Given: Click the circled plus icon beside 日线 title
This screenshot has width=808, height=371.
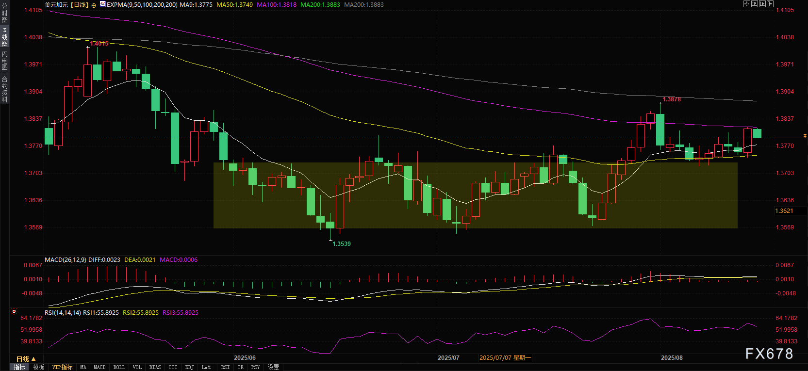Looking at the screenshot, I should click(94, 5).
